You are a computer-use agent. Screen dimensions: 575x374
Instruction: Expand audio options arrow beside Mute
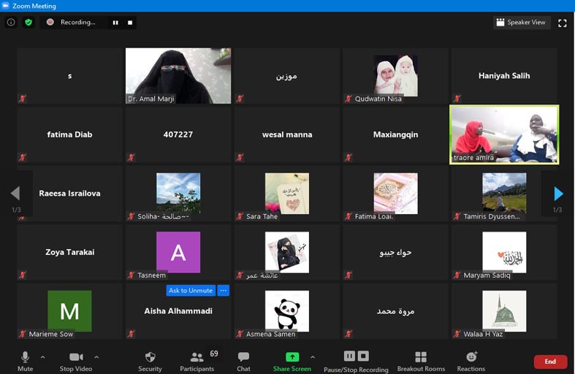(x=42, y=357)
